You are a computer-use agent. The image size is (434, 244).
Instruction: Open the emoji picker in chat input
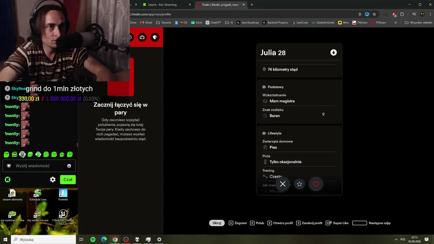point(69,166)
